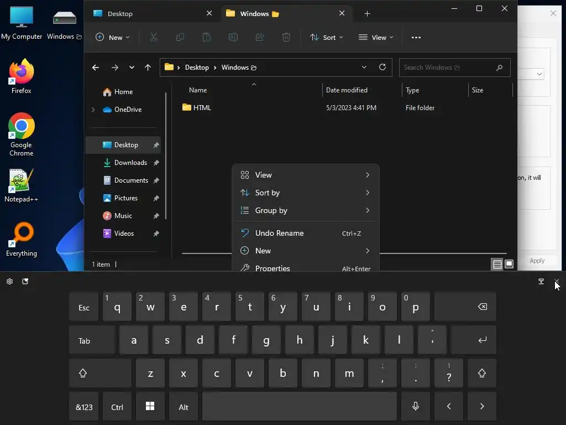Image resolution: width=566 pixels, height=425 pixels.
Task: Go back with the left arrow button
Action: pos(96,68)
